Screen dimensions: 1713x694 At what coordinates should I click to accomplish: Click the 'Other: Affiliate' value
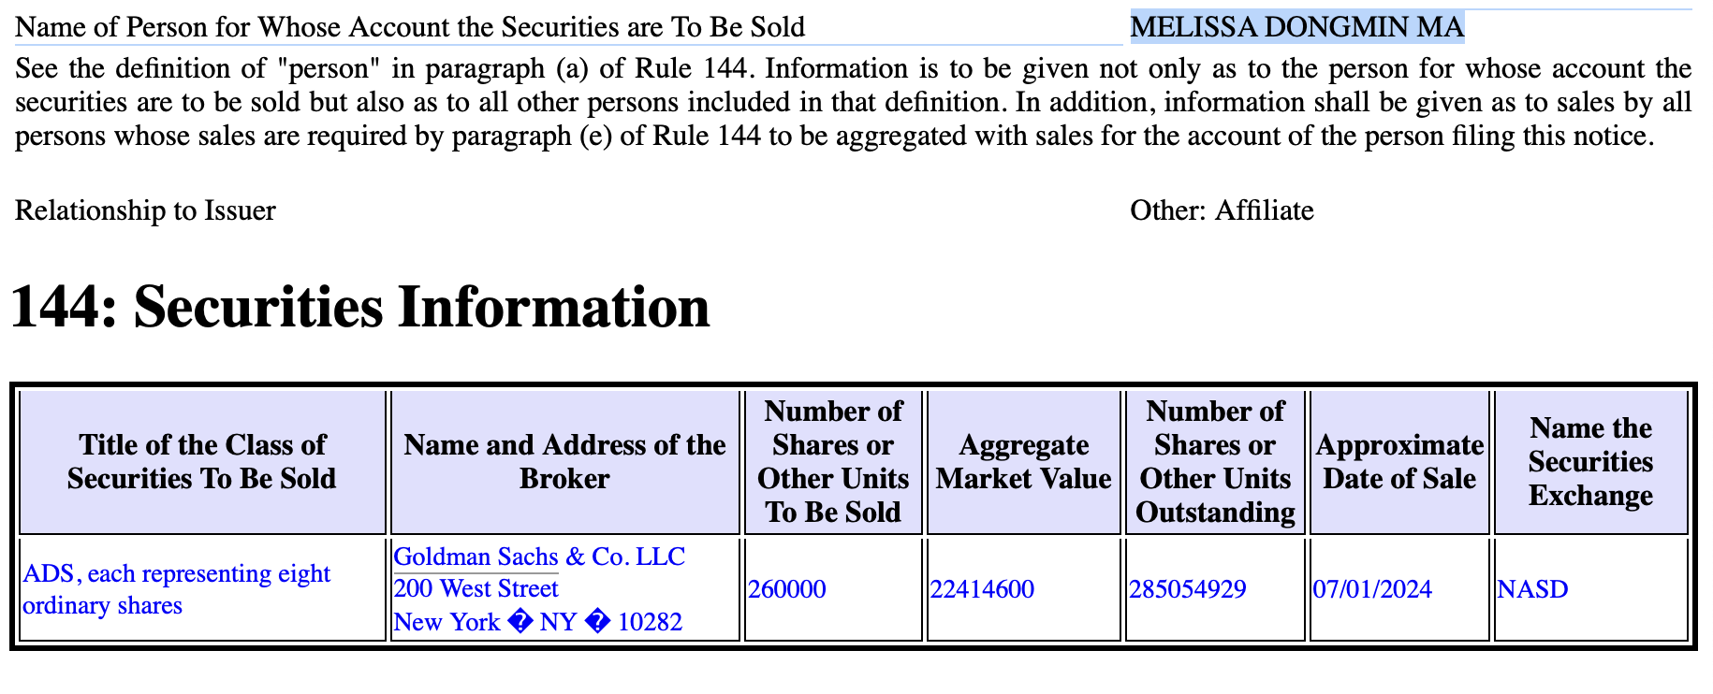click(1222, 210)
